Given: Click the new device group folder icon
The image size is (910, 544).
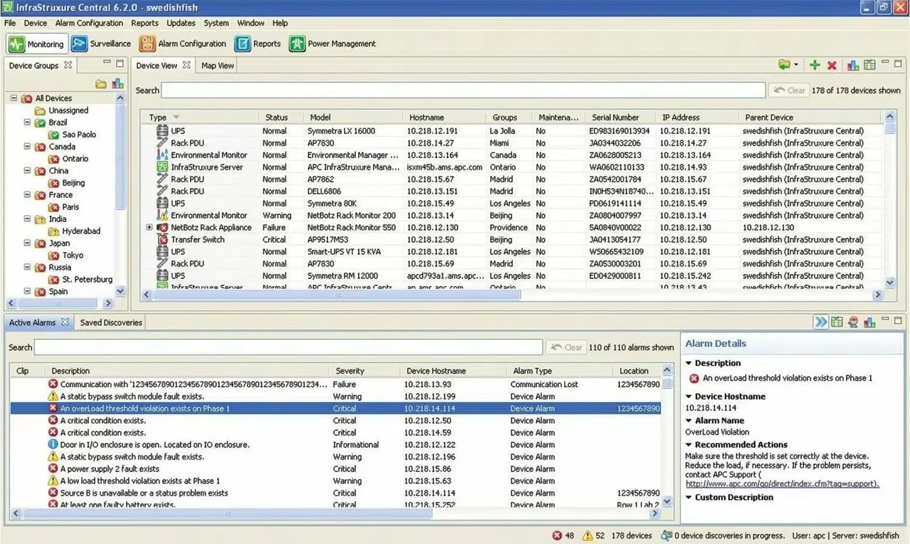Looking at the screenshot, I should (x=101, y=83).
